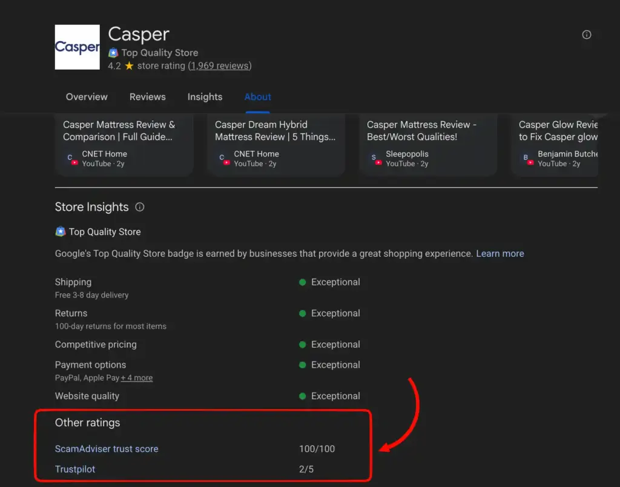Open the 1,969 reviews link
The width and height of the screenshot is (620, 487).
pyautogui.click(x=219, y=65)
